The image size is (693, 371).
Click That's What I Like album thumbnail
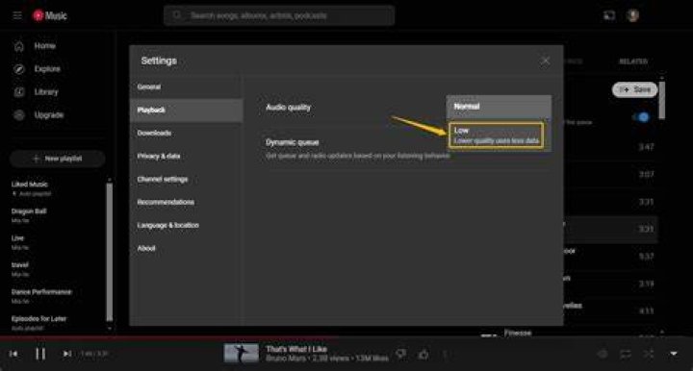241,354
